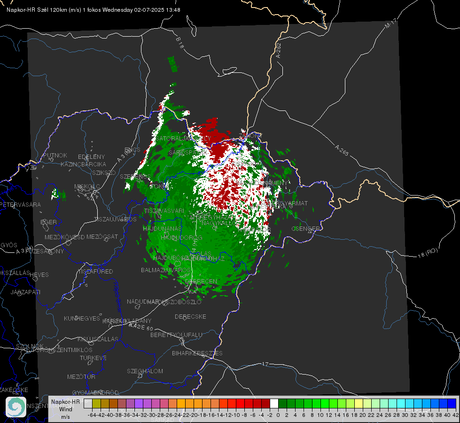460x423 pixels.
Task: Click the DERECSKE town label
Action: point(190,317)
